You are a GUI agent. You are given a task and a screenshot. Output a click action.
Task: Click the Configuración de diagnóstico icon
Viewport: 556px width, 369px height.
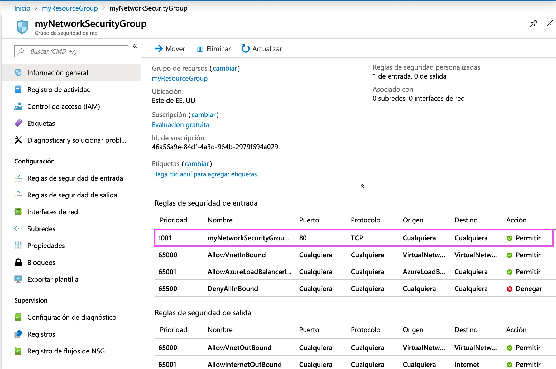coord(18,317)
